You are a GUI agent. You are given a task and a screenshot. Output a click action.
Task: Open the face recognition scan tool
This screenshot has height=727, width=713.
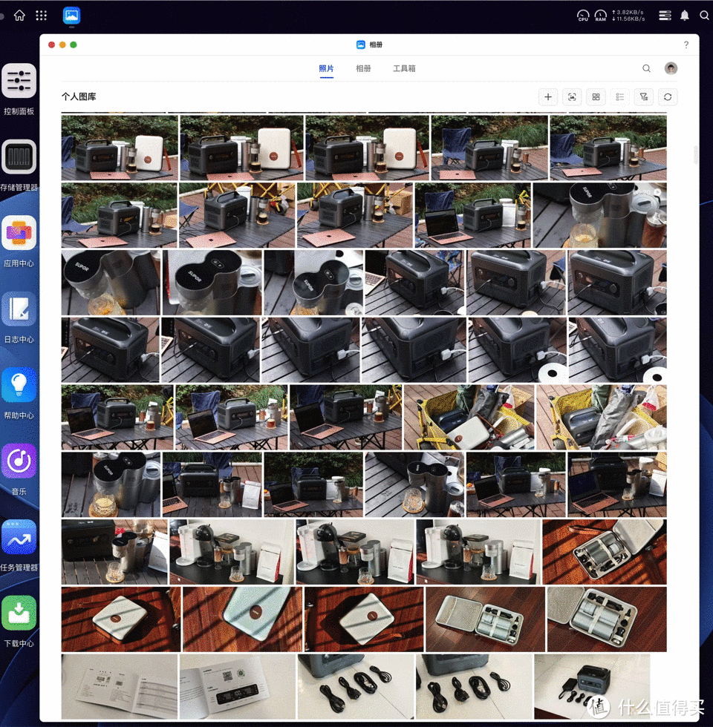(x=572, y=97)
